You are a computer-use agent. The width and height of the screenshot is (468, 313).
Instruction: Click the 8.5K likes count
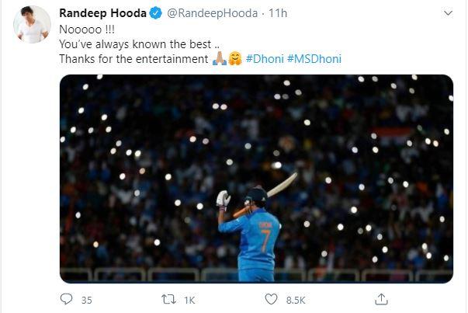[x=293, y=300]
